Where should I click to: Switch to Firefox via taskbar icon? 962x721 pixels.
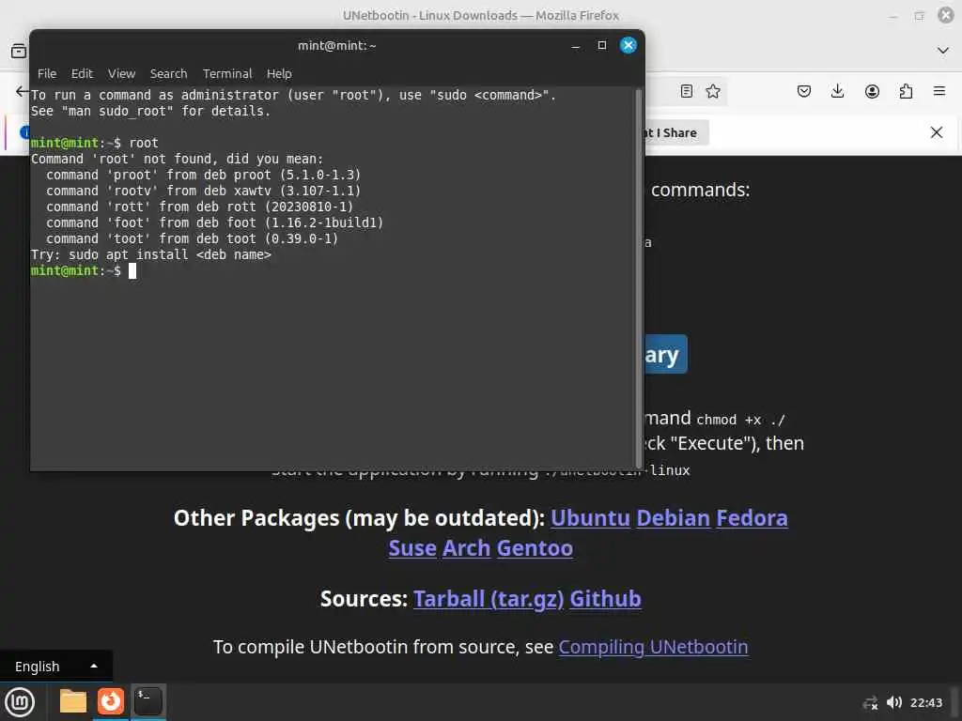point(111,701)
